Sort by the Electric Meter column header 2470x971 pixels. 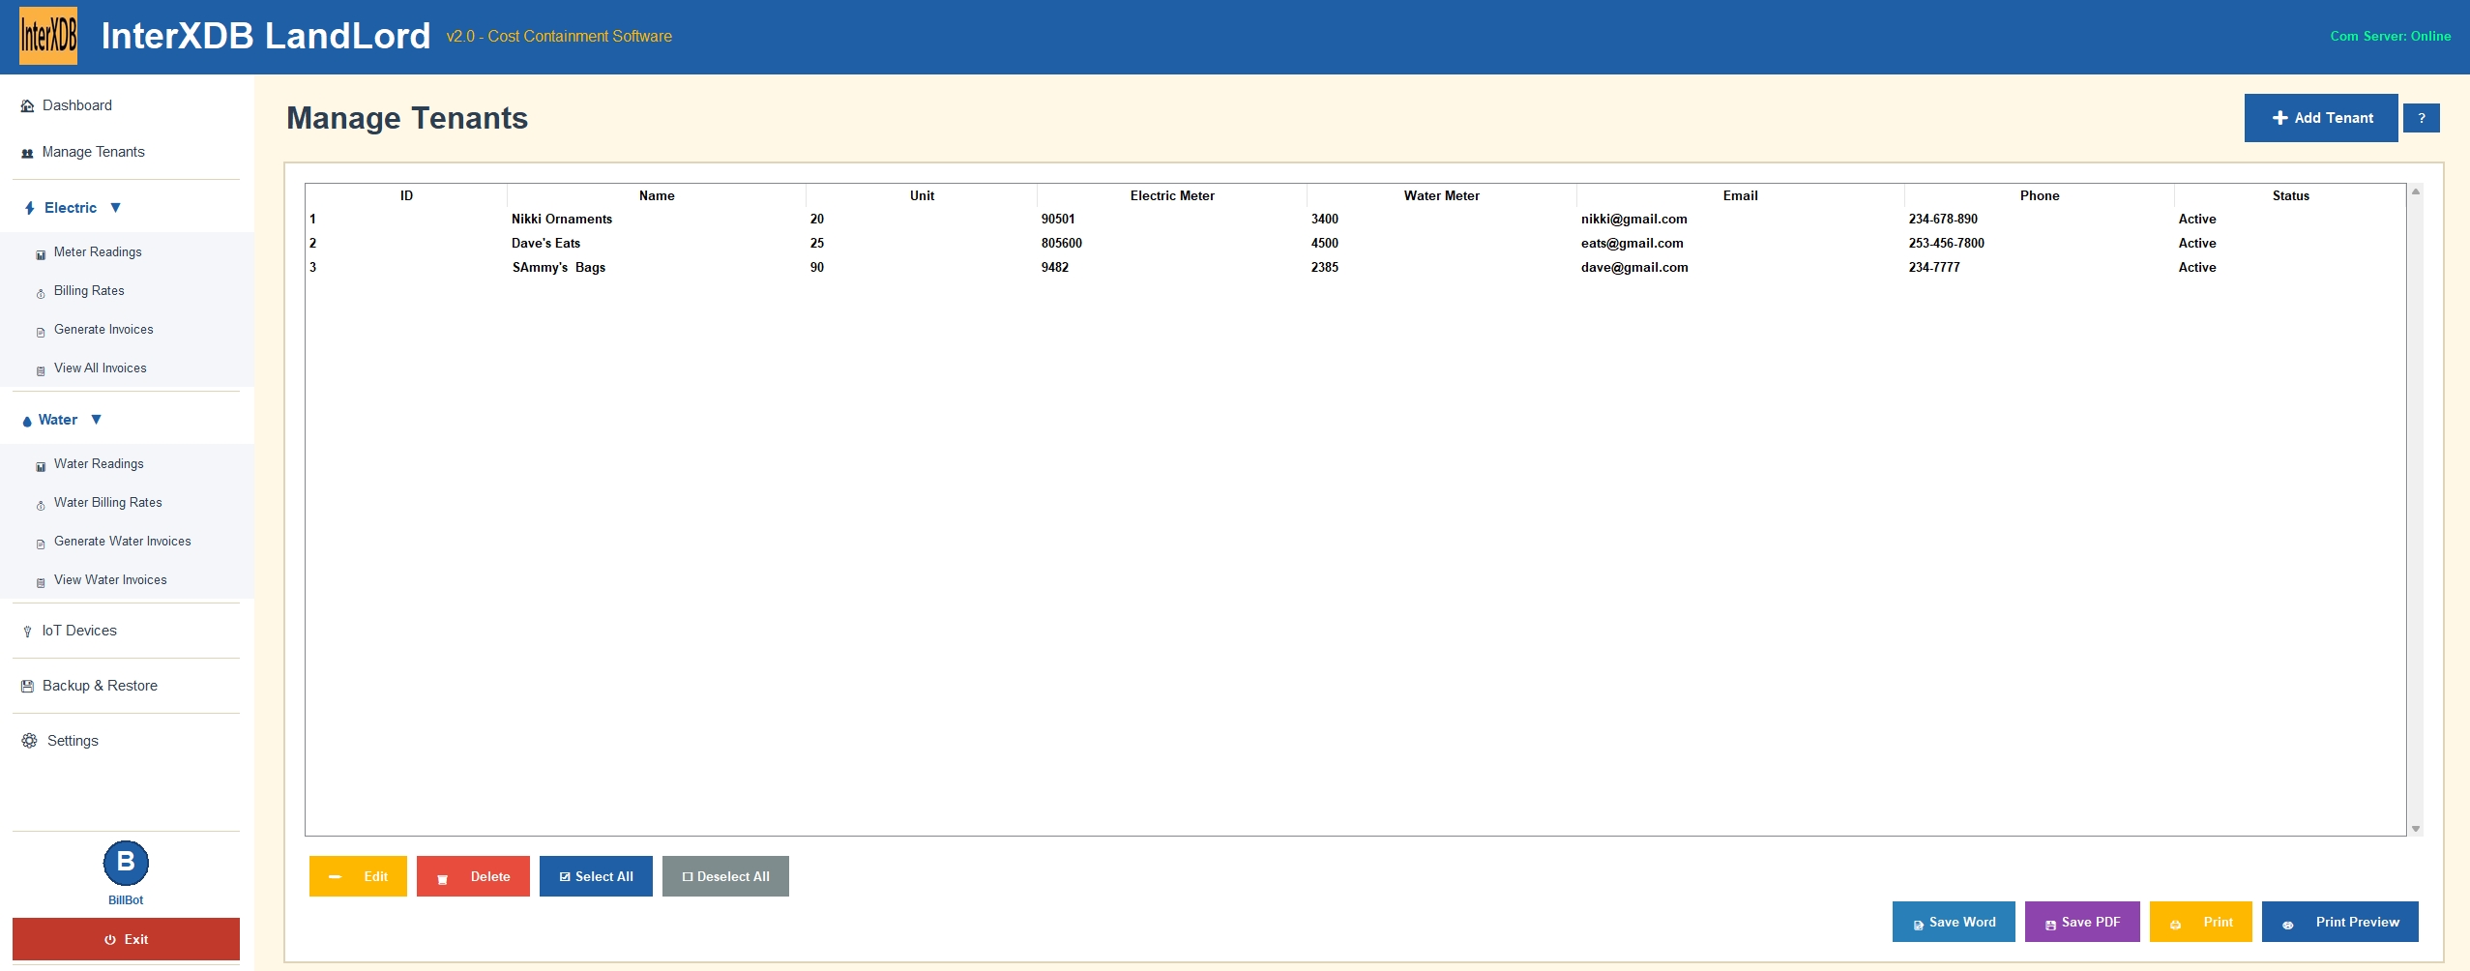click(x=1172, y=195)
